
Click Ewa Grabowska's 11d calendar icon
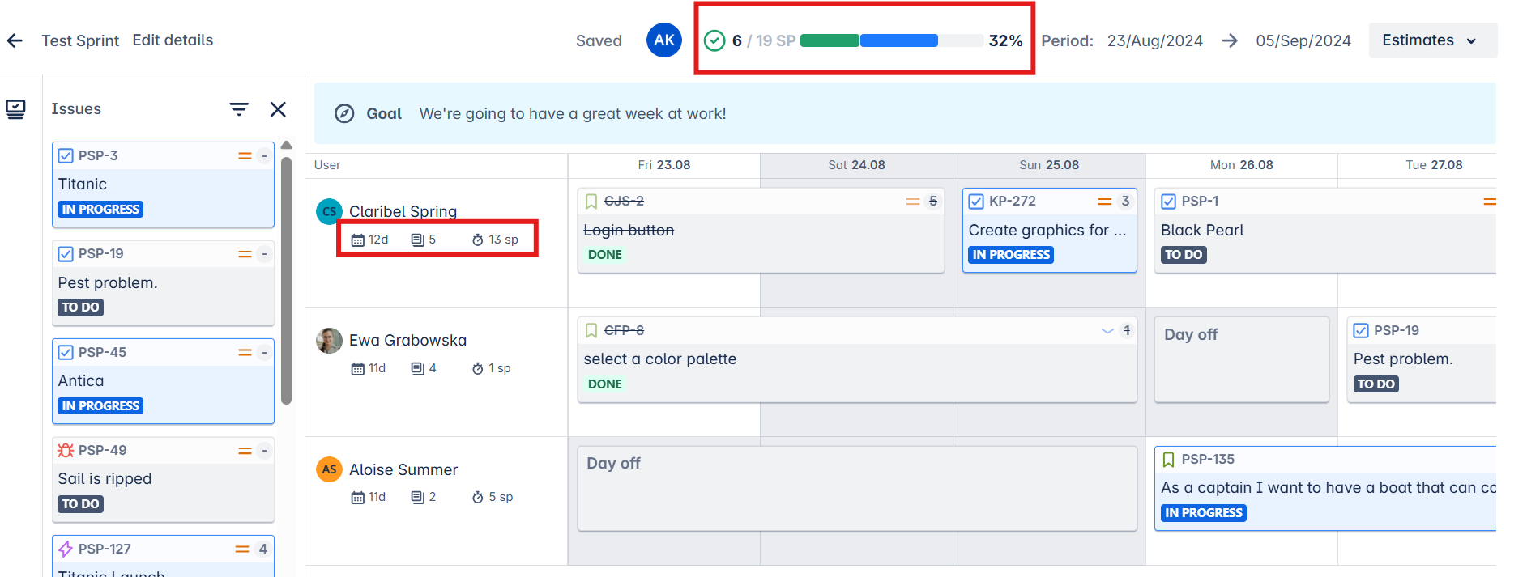pyautogui.click(x=357, y=368)
